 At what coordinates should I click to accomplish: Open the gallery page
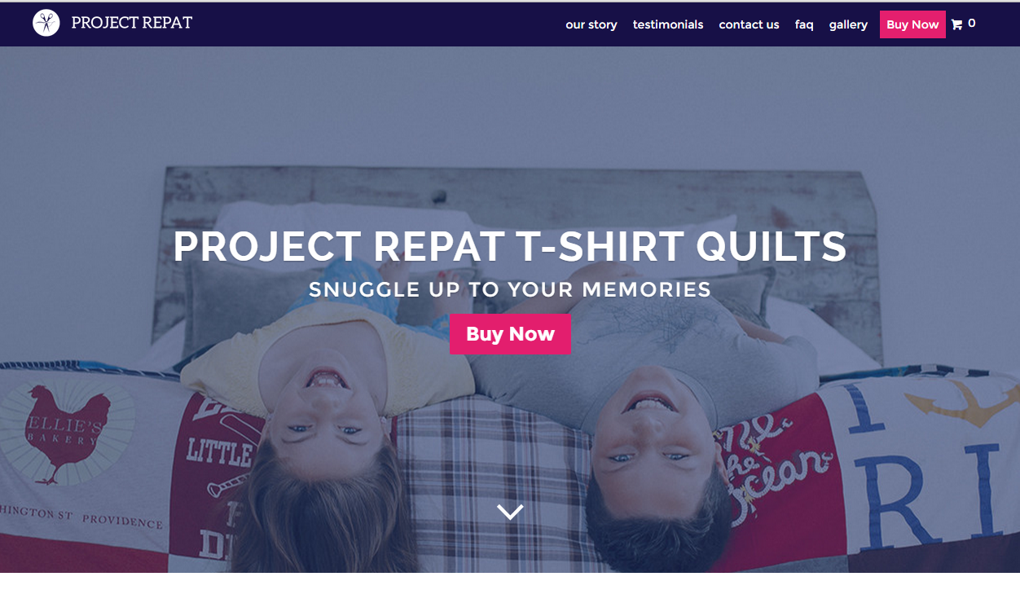click(x=848, y=24)
